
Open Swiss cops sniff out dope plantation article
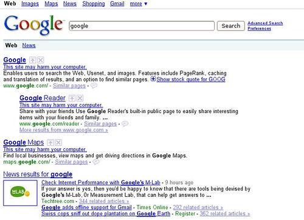point(106,214)
